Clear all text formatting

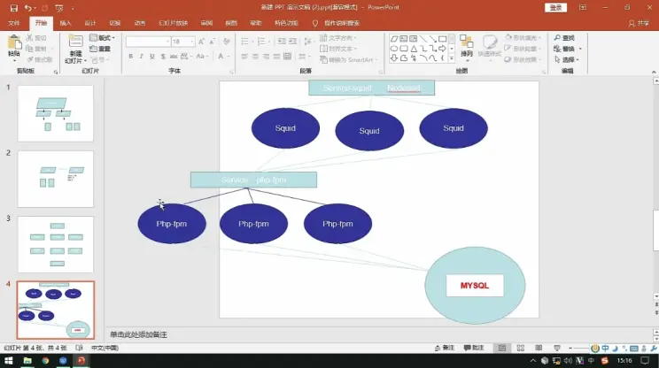coord(227,42)
